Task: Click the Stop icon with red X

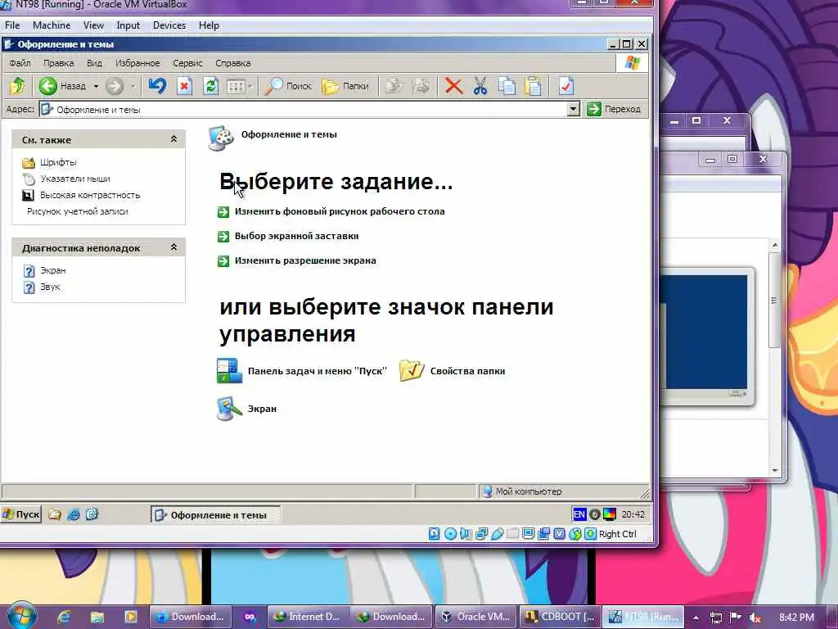Action: click(x=184, y=85)
